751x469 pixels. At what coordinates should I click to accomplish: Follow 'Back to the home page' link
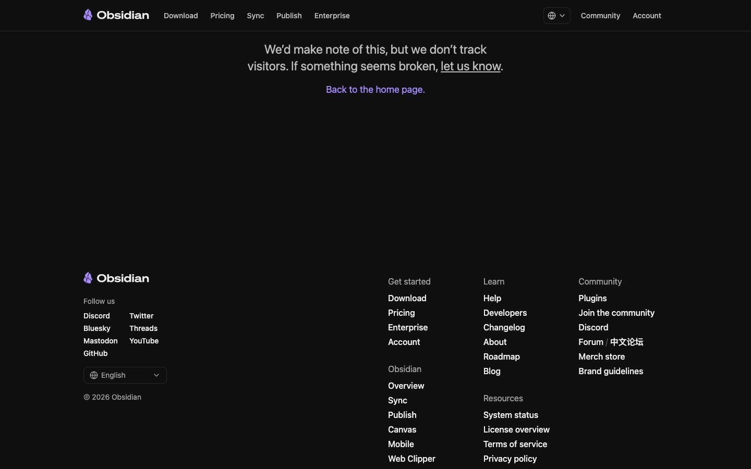click(x=375, y=90)
